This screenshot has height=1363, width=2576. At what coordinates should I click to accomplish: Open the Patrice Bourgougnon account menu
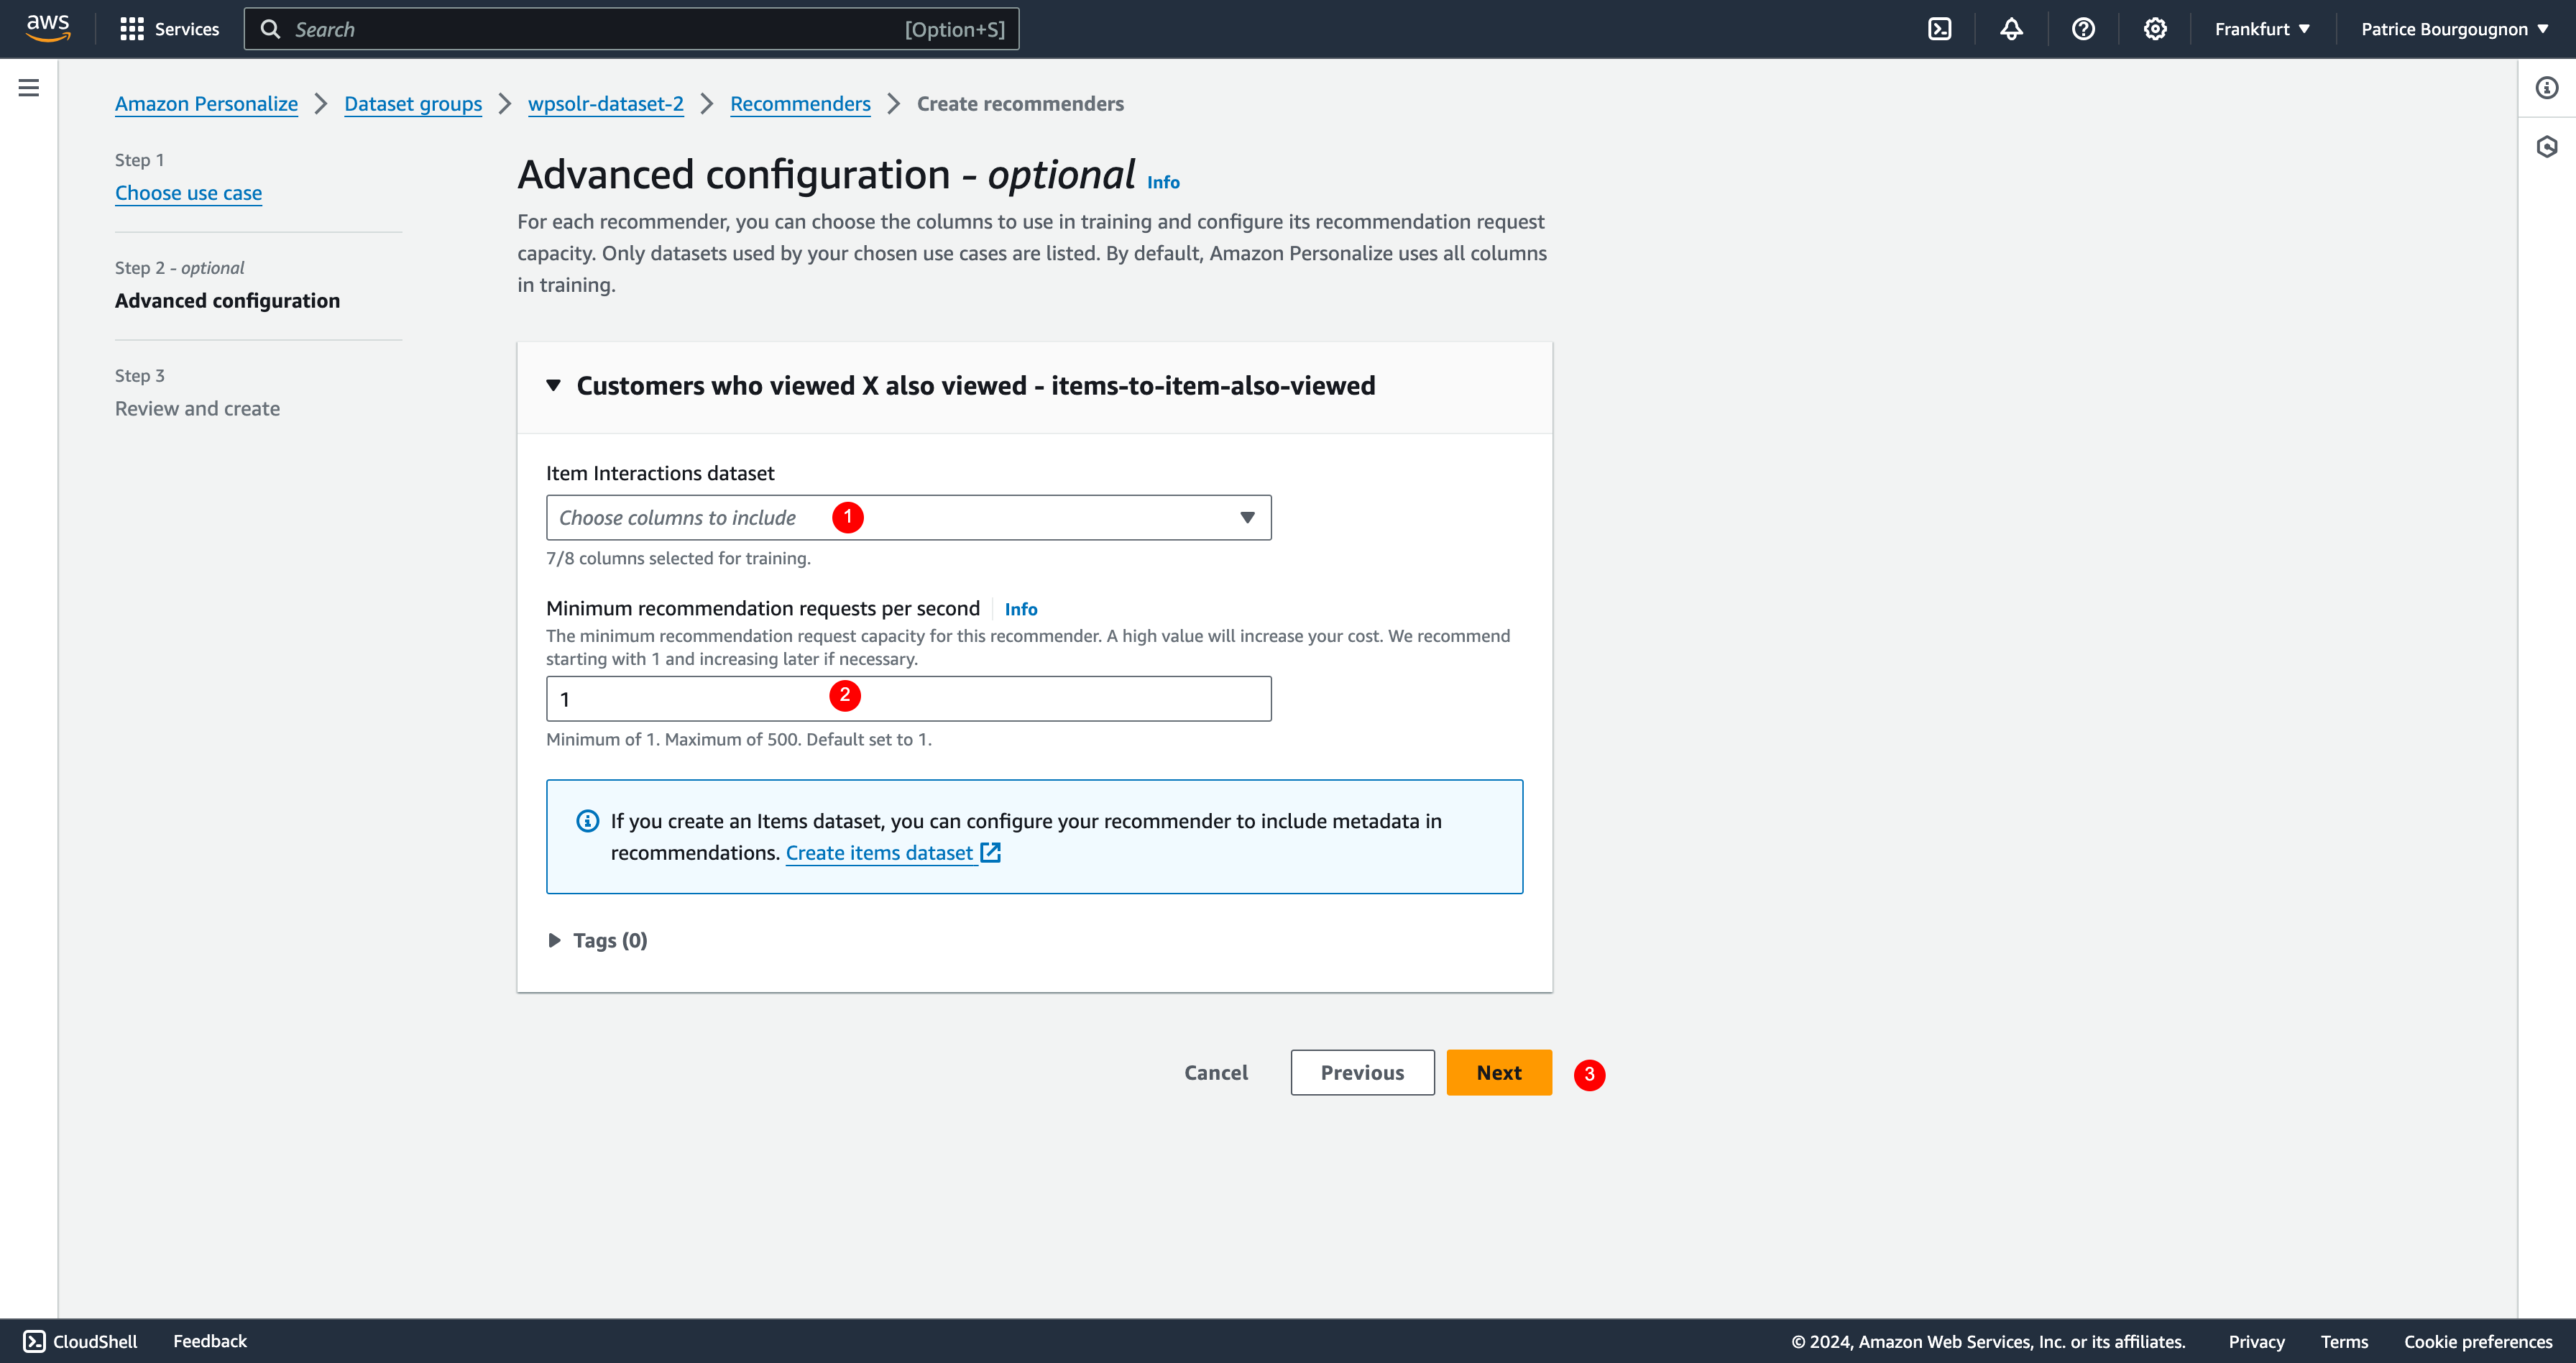click(x=2455, y=29)
